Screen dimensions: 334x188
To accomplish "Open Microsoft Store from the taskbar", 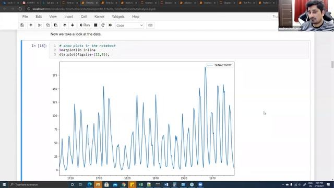I will click(106, 184).
